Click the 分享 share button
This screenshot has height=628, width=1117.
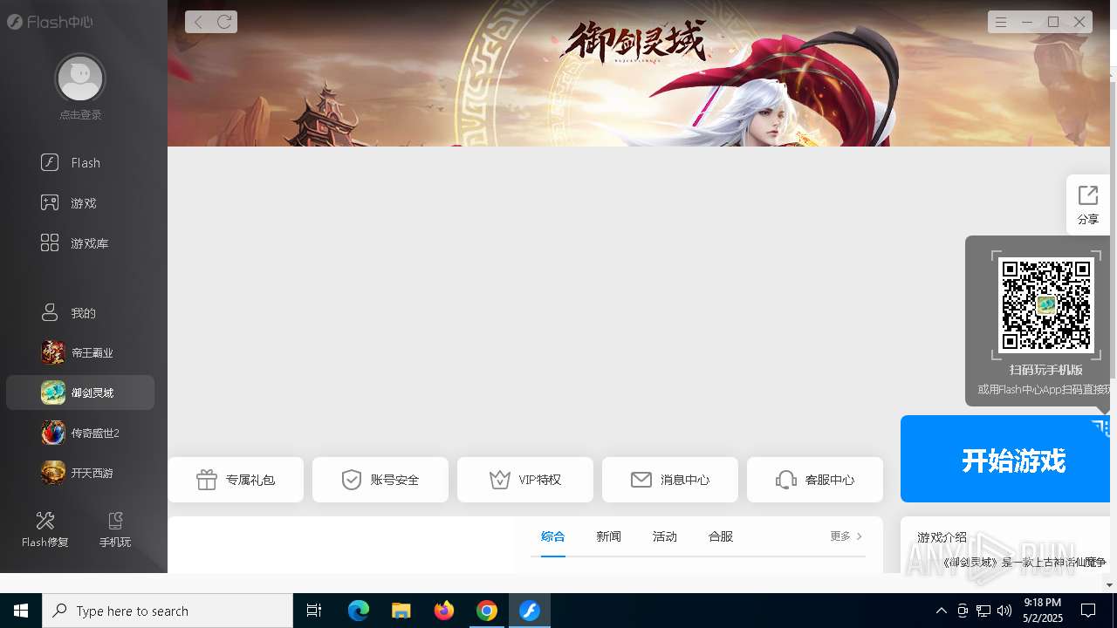click(x=1087, y=205)
